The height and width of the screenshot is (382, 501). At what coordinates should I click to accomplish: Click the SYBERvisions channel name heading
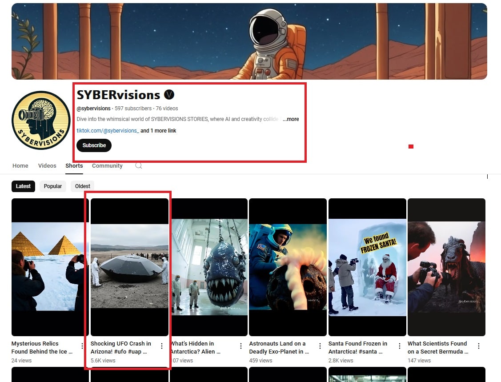pos(118,95)
